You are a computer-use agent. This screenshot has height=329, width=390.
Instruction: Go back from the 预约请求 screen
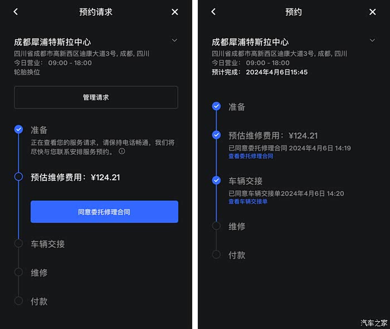click(16, 12)
